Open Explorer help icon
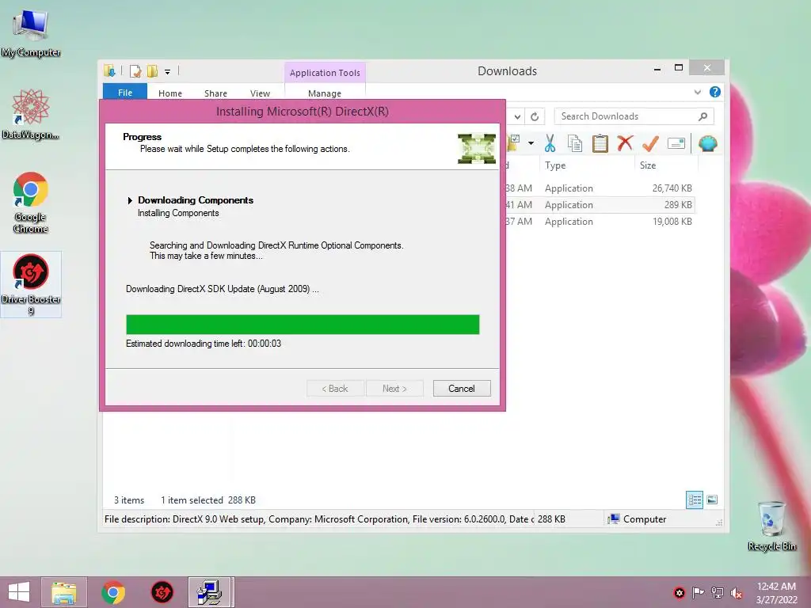 tap(715, 92)
